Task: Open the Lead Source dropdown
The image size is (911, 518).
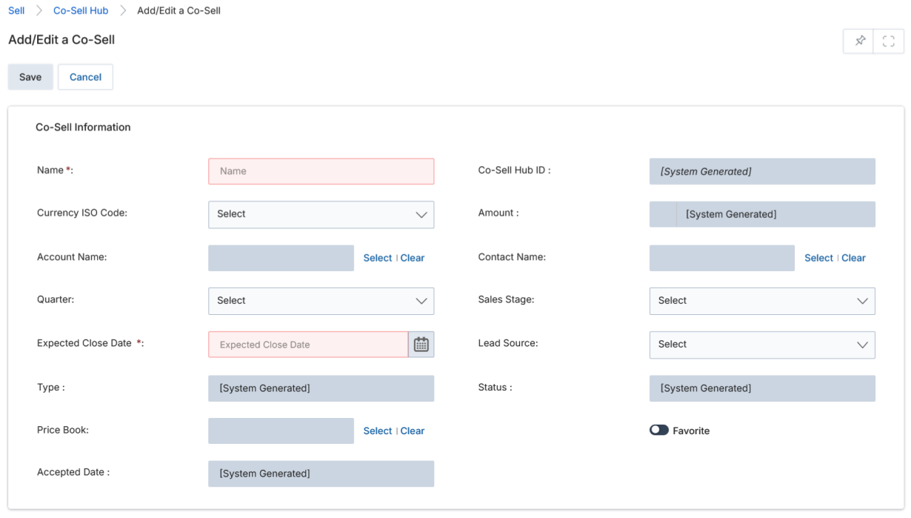Action: [762, 345]
